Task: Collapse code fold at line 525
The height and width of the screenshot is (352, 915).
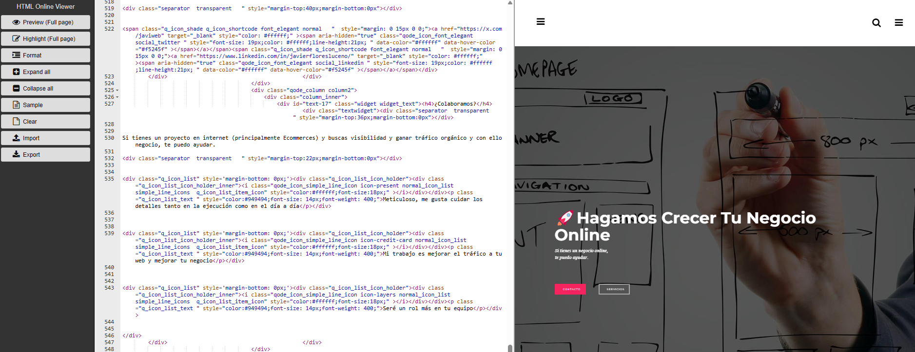Action: point(117,91)
